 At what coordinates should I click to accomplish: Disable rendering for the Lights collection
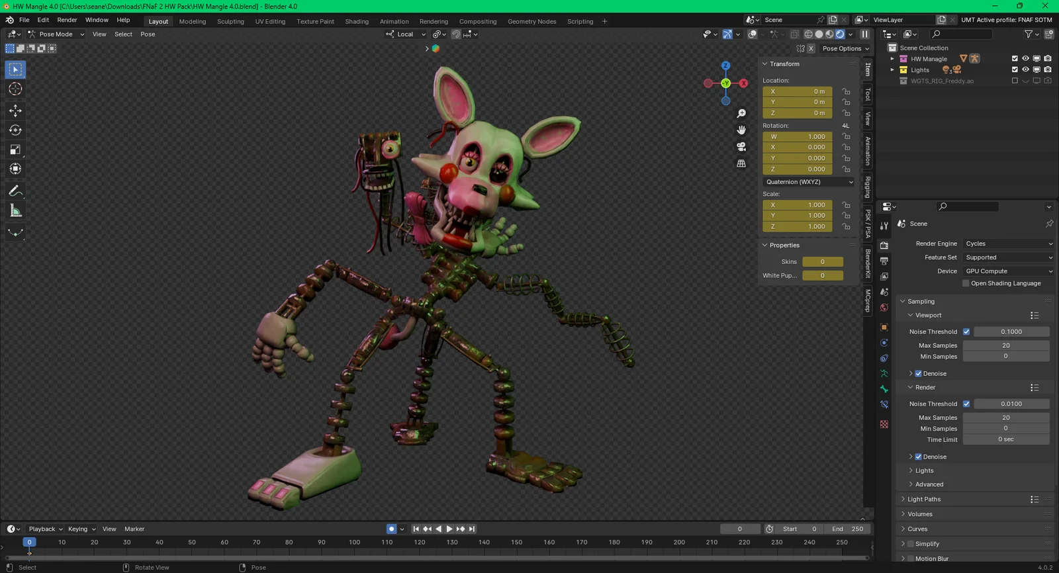(x=1048, y=69)
